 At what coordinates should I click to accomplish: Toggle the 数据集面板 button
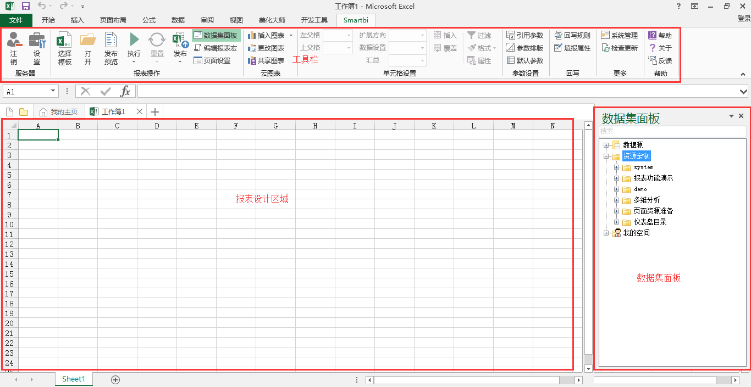click(x=216, y=35)
